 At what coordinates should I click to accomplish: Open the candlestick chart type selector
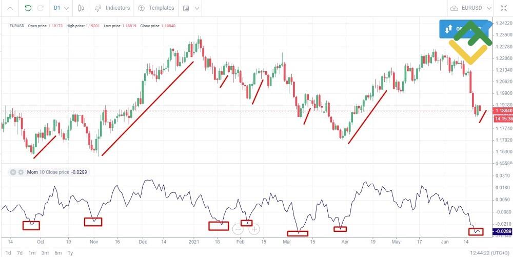[81, 8]
